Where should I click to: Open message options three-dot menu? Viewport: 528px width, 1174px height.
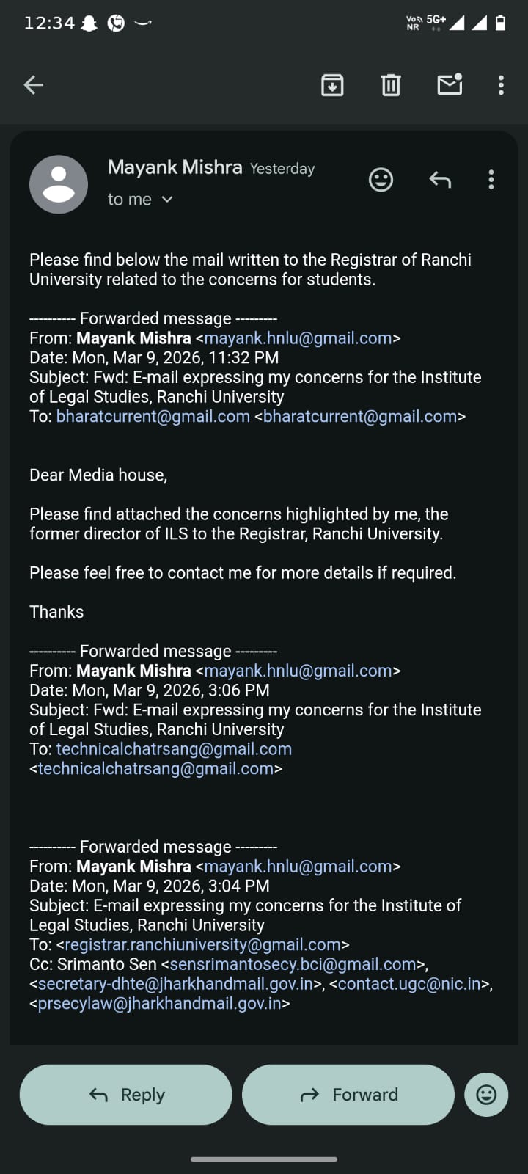click(491, 180)
